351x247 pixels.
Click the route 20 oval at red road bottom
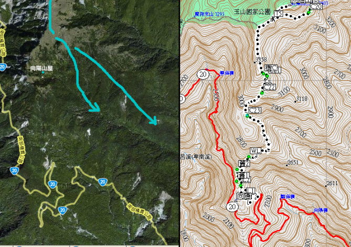coord(232,207)
